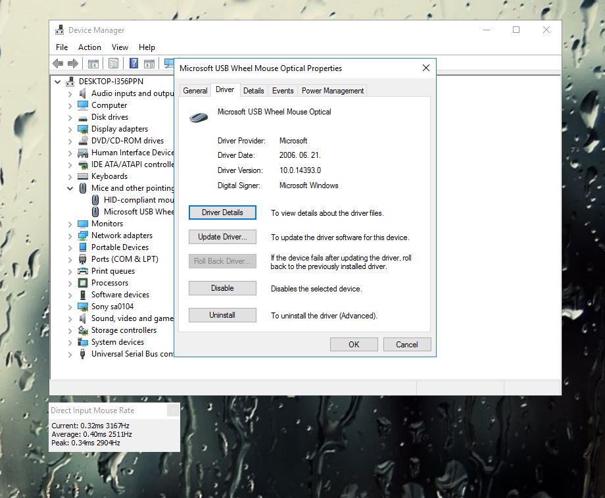
Task: Click the Forward arrow in Device Manager toolbar
Action: (x=73, y=63)
